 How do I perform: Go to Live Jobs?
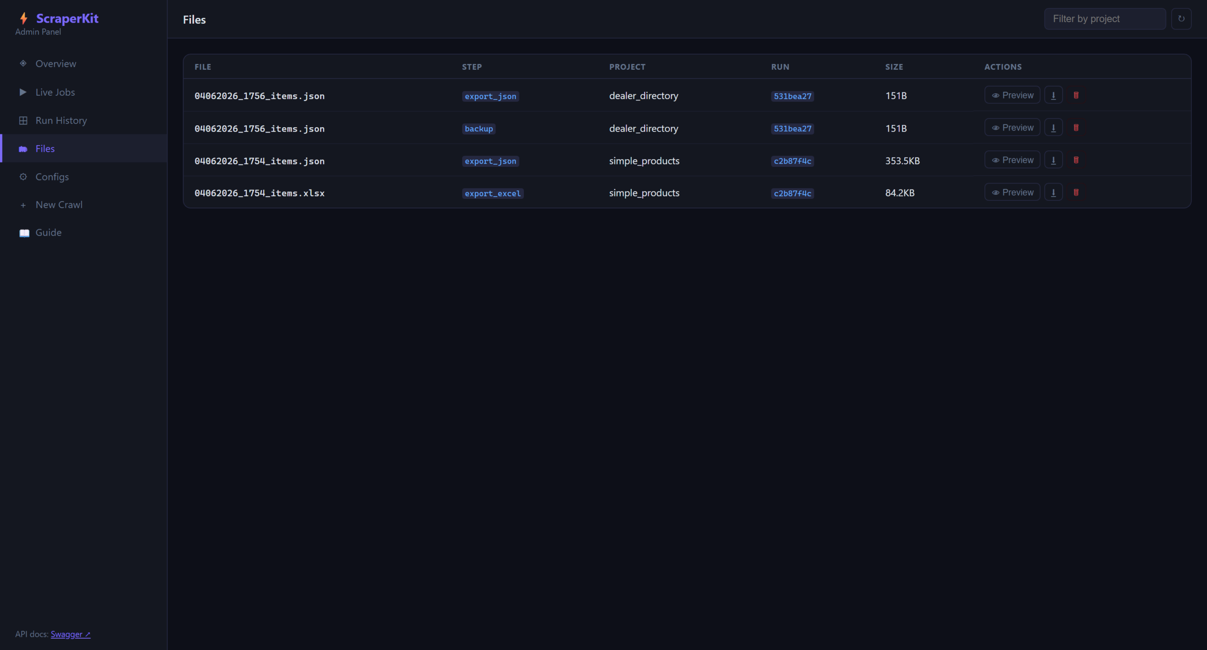click(x=84, y=92)
